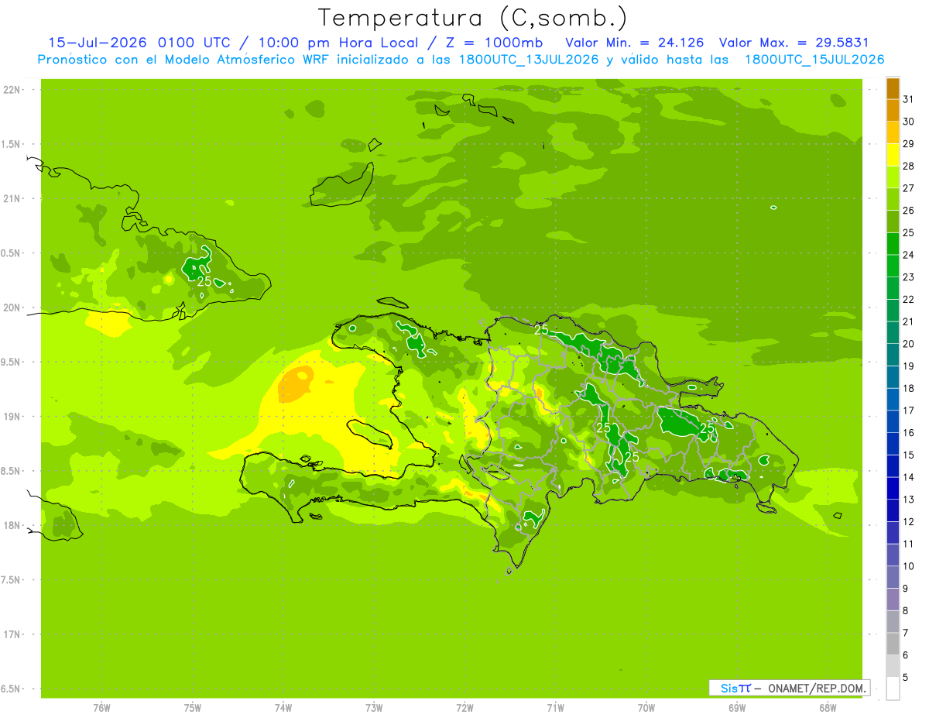Click the '5' label on the color legend
This screenshot has height=718, width=929.
907,678
